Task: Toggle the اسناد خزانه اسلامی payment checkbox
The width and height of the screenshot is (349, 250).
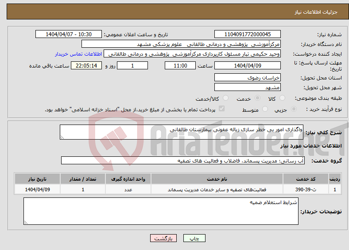Action: click(x=222, y=109)
